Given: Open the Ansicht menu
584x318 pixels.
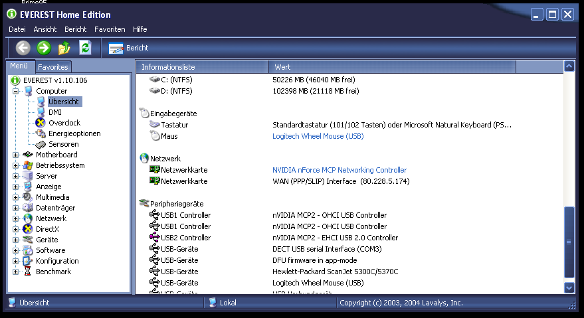Looking at the screenshot, I should click(x=45, y=29).
